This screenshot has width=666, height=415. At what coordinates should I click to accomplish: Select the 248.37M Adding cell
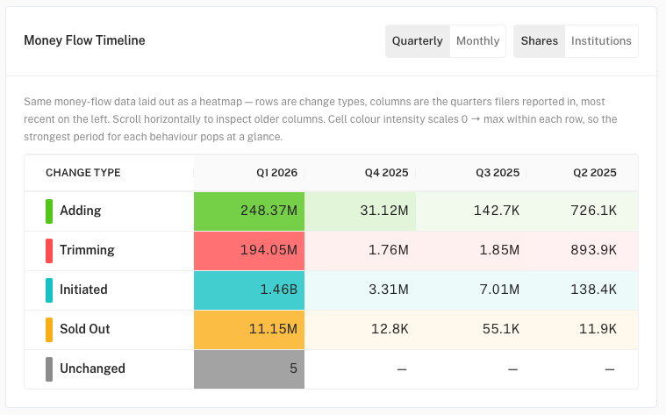coord(249,211)
